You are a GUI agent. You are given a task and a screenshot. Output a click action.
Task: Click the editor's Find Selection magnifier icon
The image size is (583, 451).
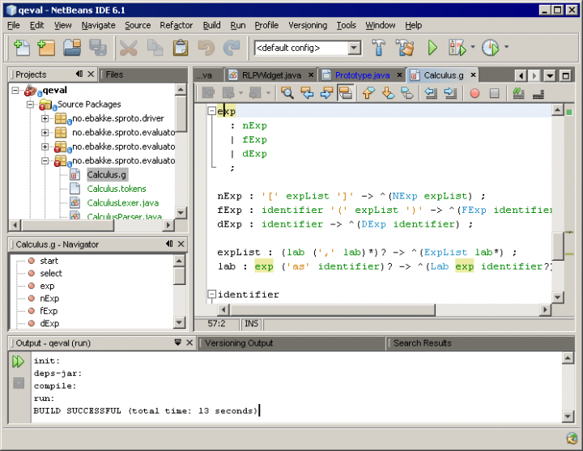pyautogui.click(x=287, y=93)
